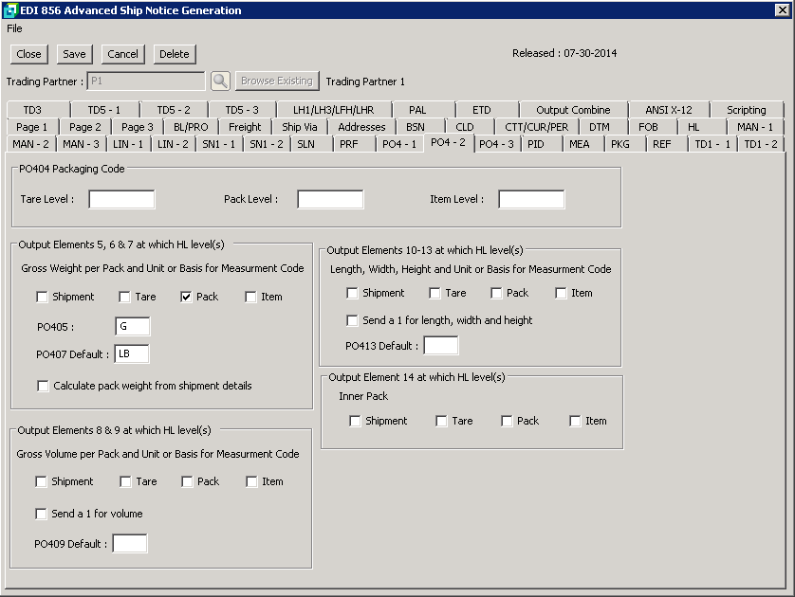Click the PO413 Default input box
795x597 pixels.
point(440,346)
